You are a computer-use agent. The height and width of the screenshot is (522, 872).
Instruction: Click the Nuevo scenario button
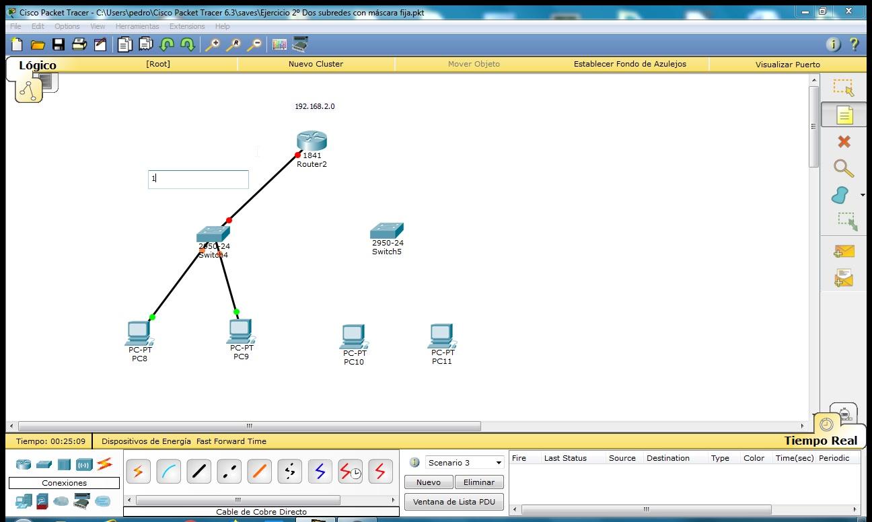pos(429,482)
